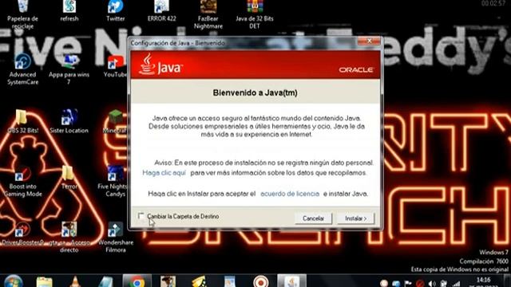Select the Boost into Gaming Mode shortcut
The width and height of the screenshot is (511, 287).
tap(23, 183)
